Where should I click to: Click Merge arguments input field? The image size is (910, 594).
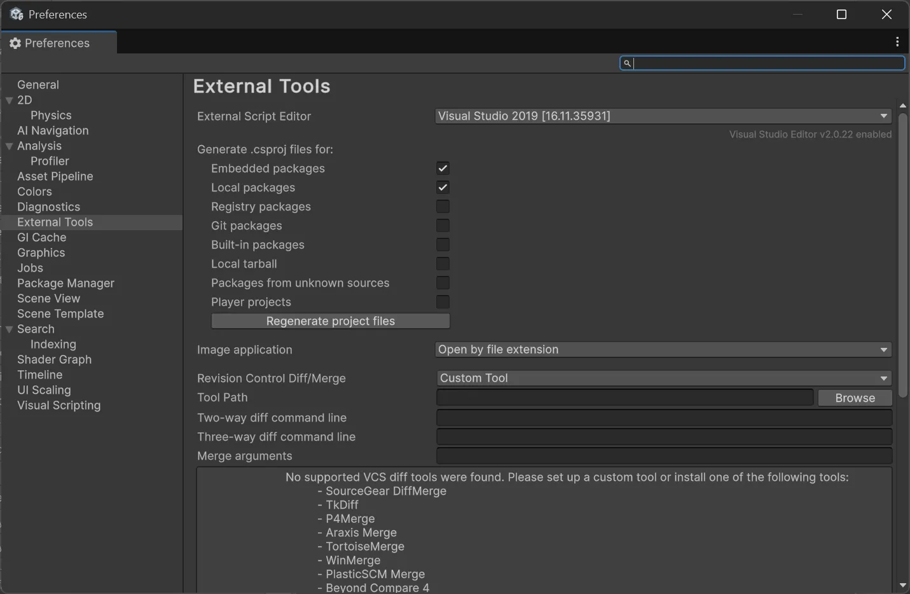pyautogui.click(x=664, y=456)
